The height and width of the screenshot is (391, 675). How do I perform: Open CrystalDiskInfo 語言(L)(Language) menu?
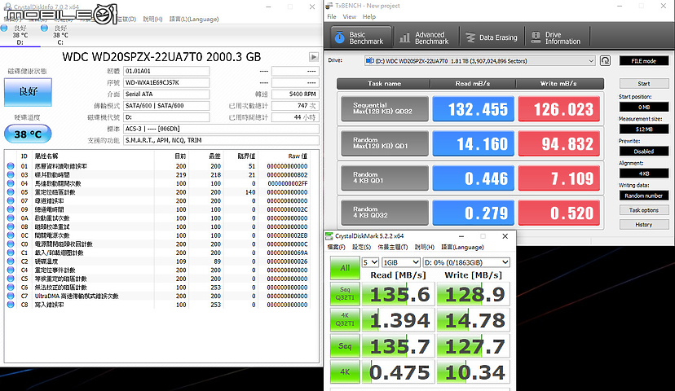point(194,20)
